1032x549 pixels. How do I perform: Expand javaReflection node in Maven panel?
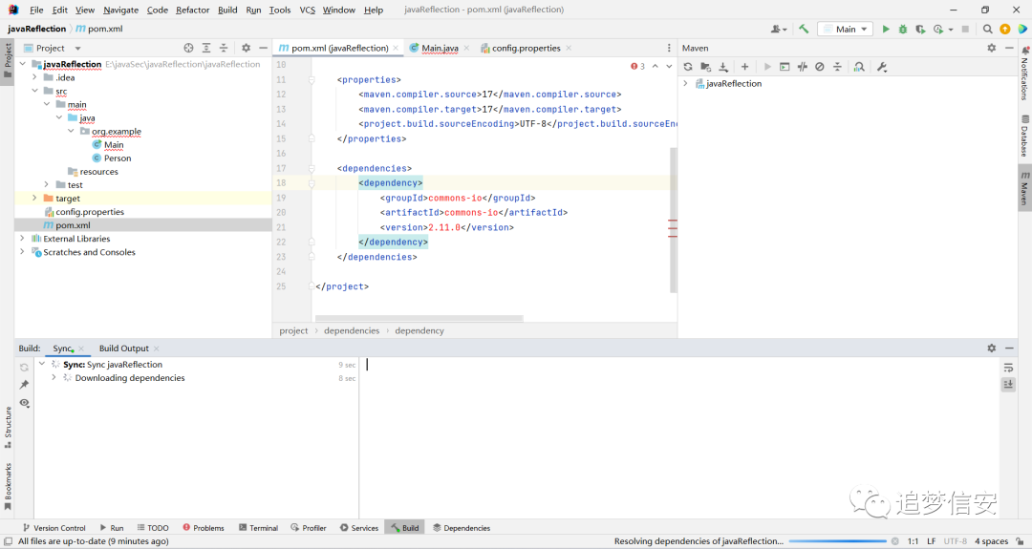pos(685,83)
